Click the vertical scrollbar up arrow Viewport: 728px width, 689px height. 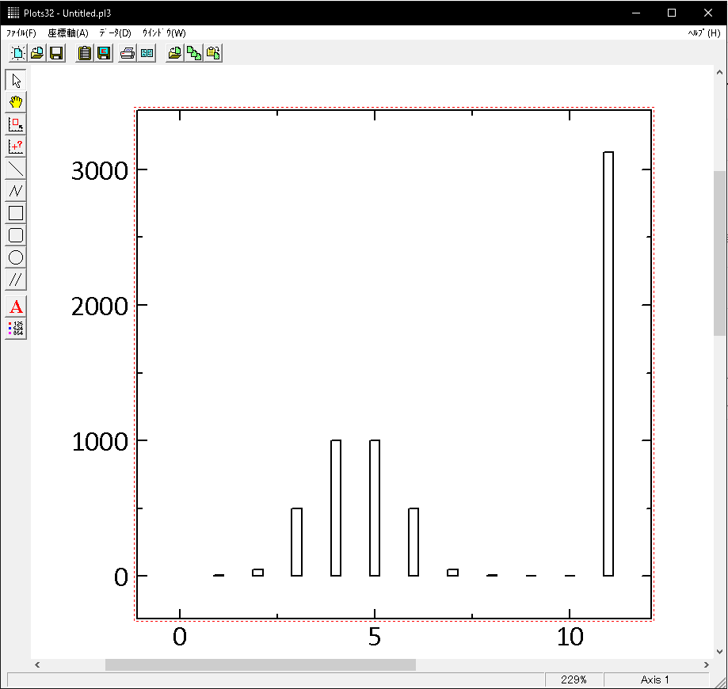click(719, 72)
